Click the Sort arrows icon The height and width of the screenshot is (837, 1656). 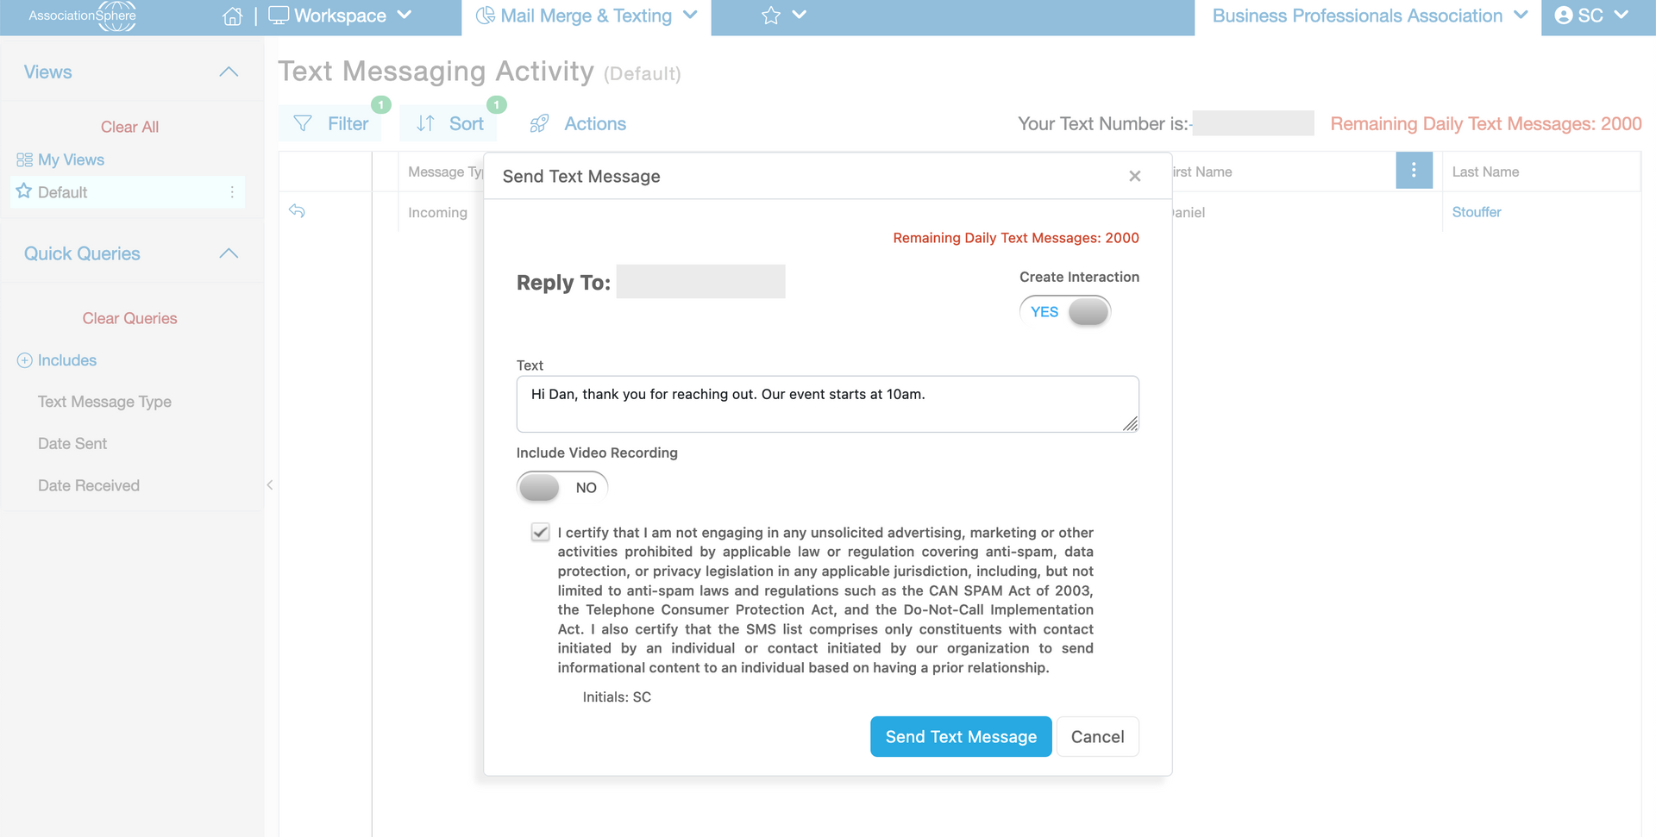[425, 123]
